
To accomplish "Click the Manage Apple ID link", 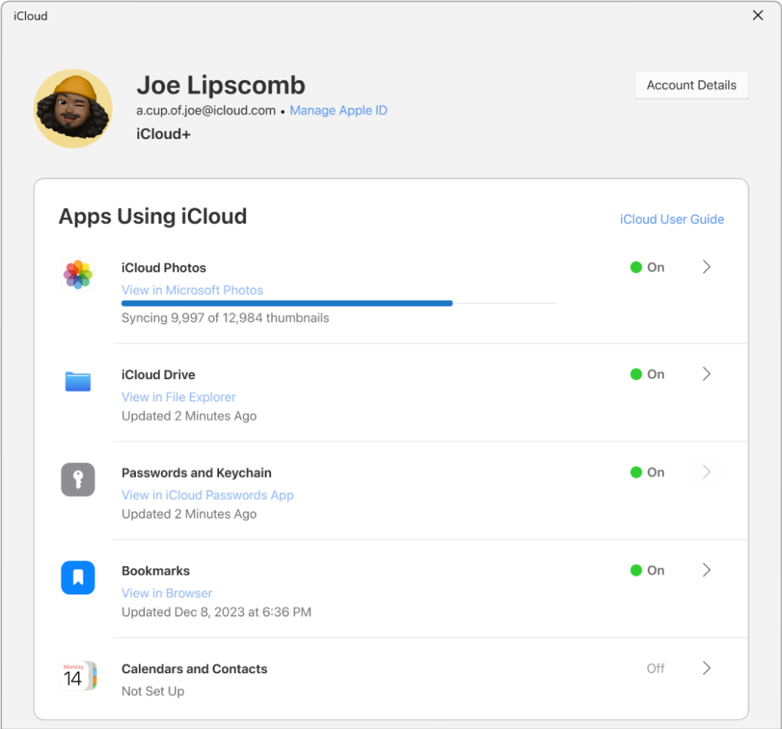I will [338, 111].
